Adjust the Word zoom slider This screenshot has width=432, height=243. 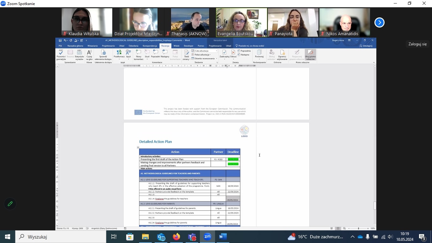pos(358,228)
